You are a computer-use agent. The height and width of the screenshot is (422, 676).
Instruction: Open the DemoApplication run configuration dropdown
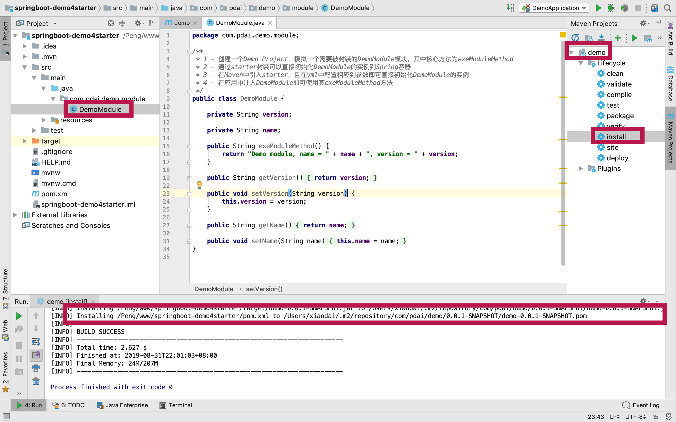coord(554,8)
